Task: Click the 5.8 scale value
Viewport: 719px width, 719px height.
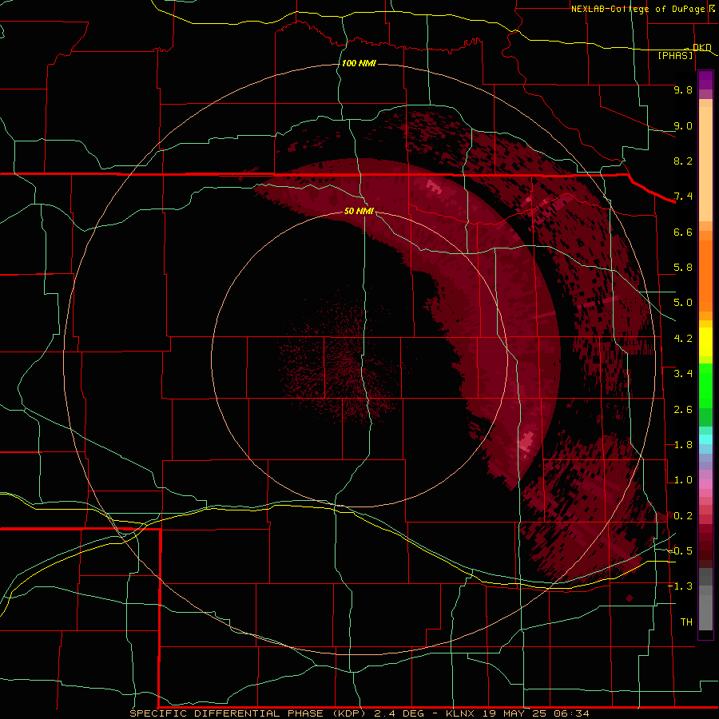Action: point(683,268)
